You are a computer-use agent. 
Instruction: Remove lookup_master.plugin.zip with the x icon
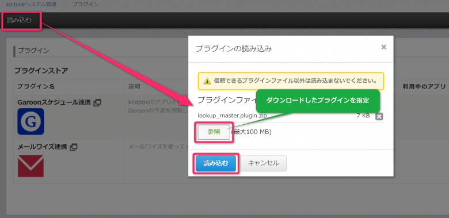379,116
